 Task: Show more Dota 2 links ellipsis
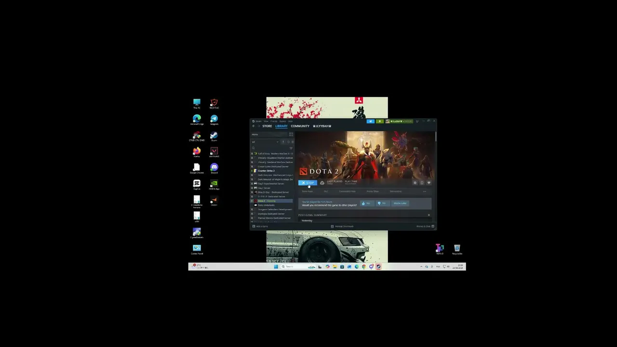(x=424, y=191)
